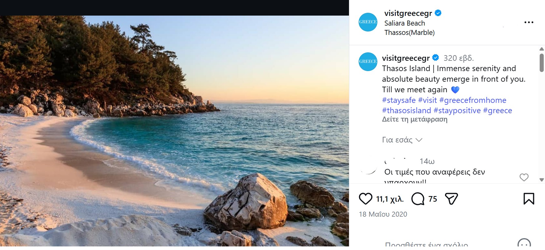Open the #staypositive hashtag

[x=457, y=111]
